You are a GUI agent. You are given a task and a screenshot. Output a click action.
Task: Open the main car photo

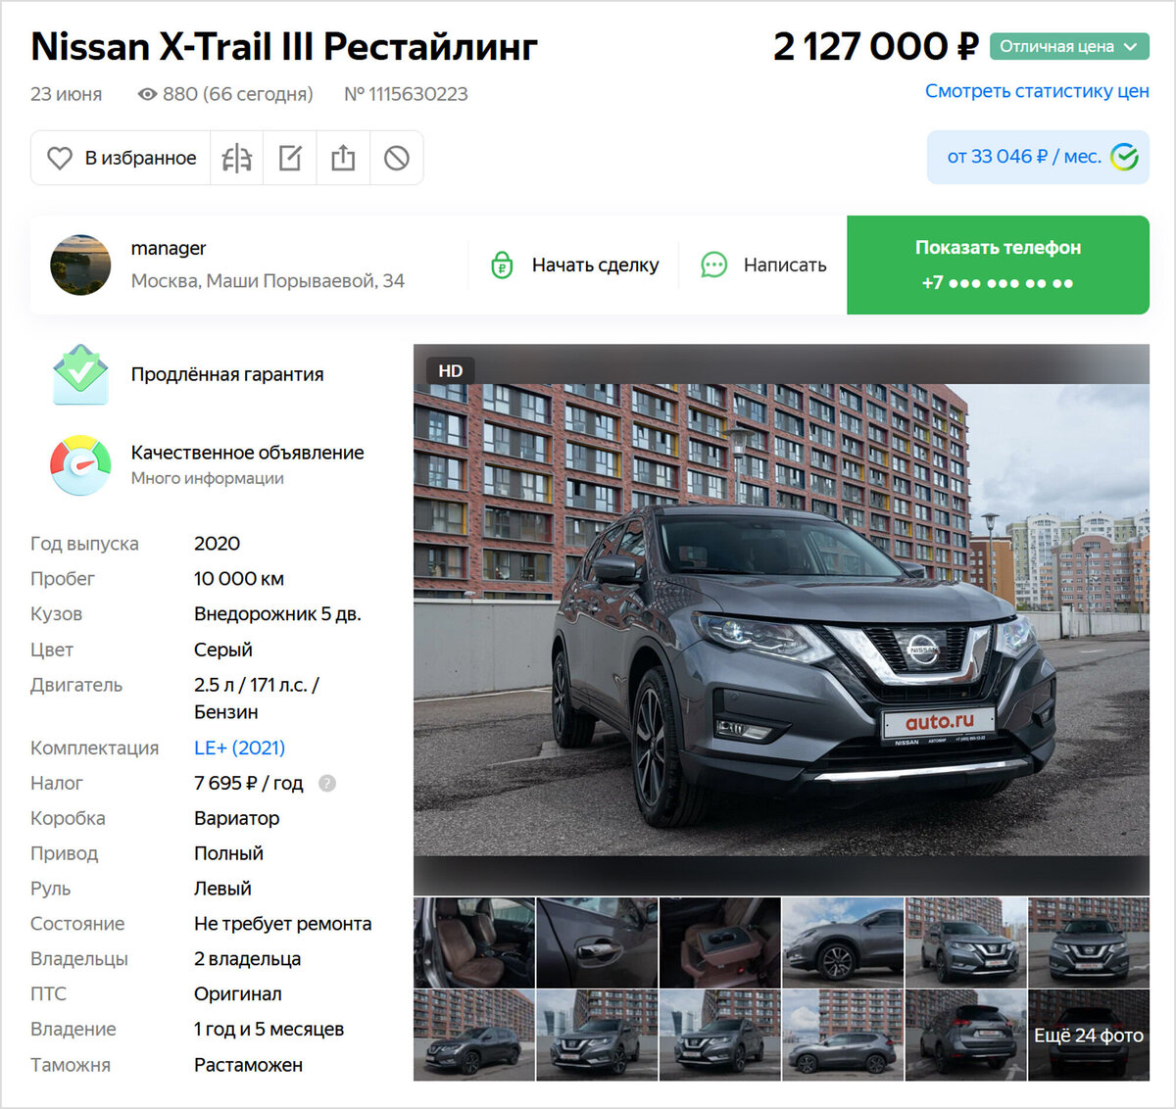tap(781, 619)
